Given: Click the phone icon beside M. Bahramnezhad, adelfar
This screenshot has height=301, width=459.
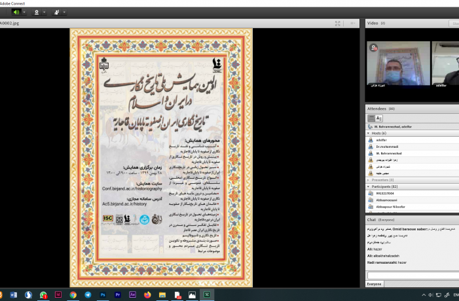Looking at the screenshot, I should [x=370, y=127].
